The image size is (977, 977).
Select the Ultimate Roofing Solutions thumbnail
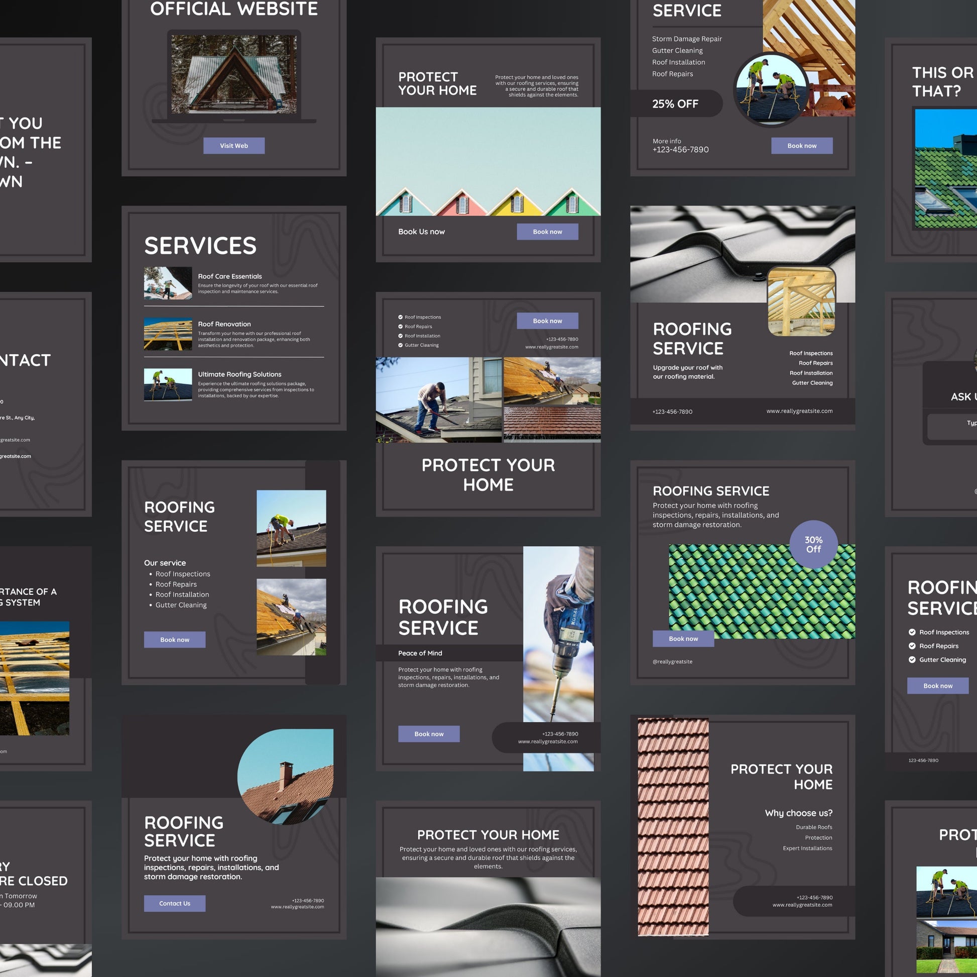coord(168,385)
